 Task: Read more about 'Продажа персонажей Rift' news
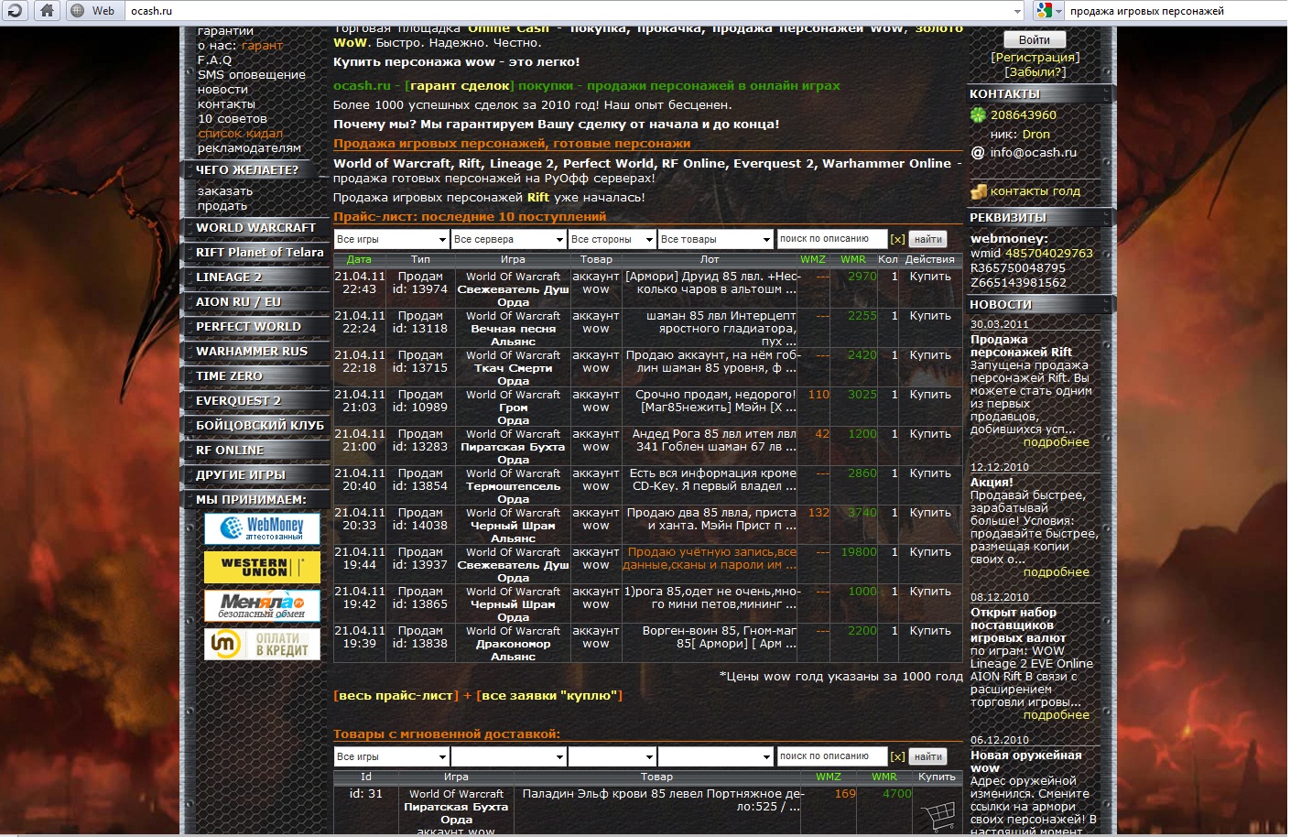[1056, 442]
